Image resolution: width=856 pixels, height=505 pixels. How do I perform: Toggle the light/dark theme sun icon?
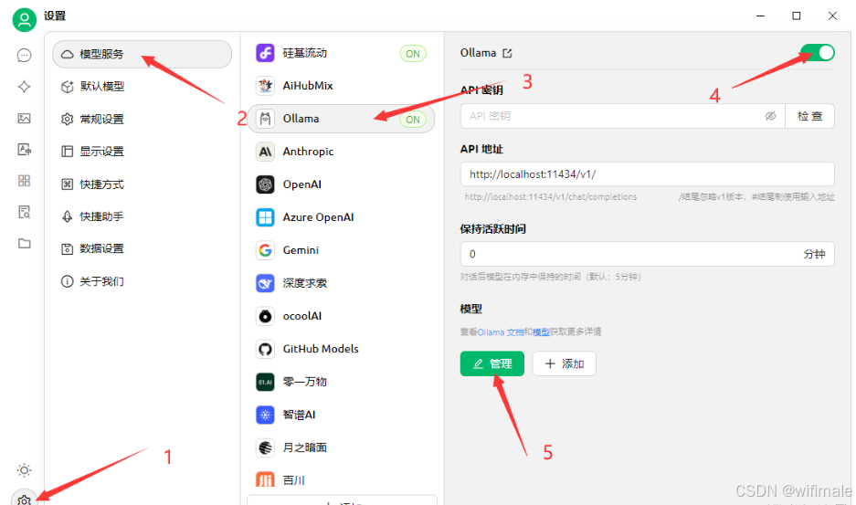pyautogui.click(x=24, y=470)
